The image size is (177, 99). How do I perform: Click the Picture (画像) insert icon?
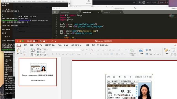[x=141, y=50]
